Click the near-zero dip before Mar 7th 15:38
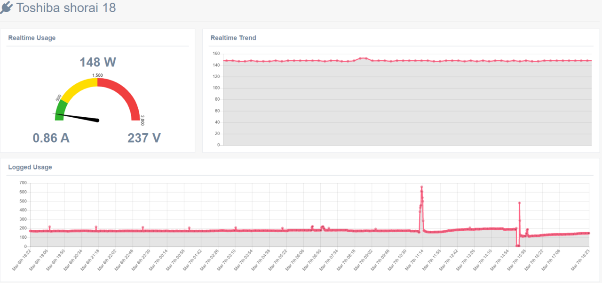602x283 pixels. pyautogui.click(x=517, y=245)
